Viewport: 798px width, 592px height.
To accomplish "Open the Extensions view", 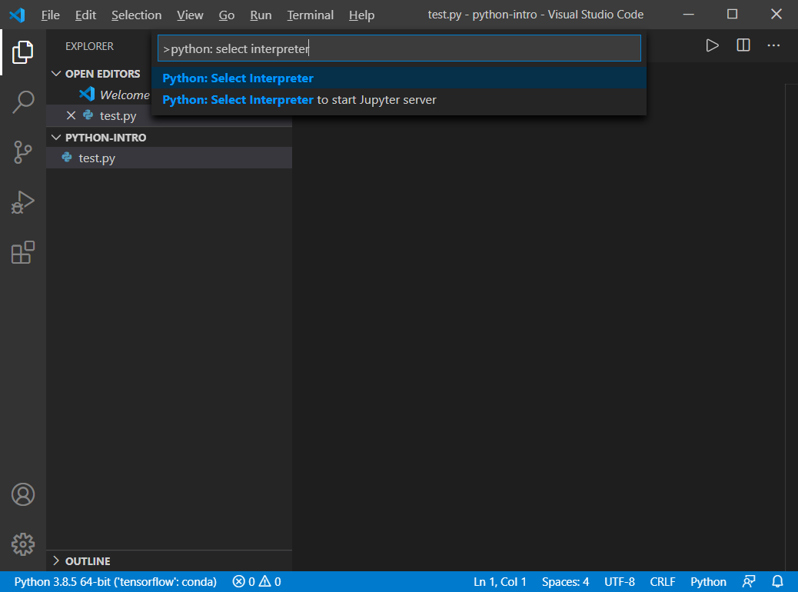I will coord(22,252).
